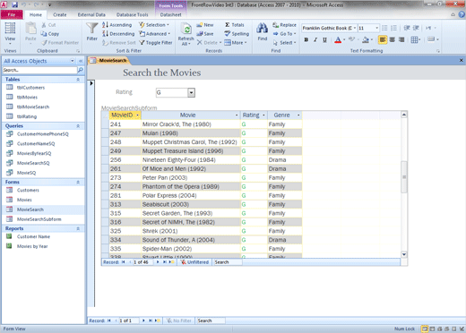Open tblCustomers table
Screen dimensions: 466x333
click(x=30, y=88)
